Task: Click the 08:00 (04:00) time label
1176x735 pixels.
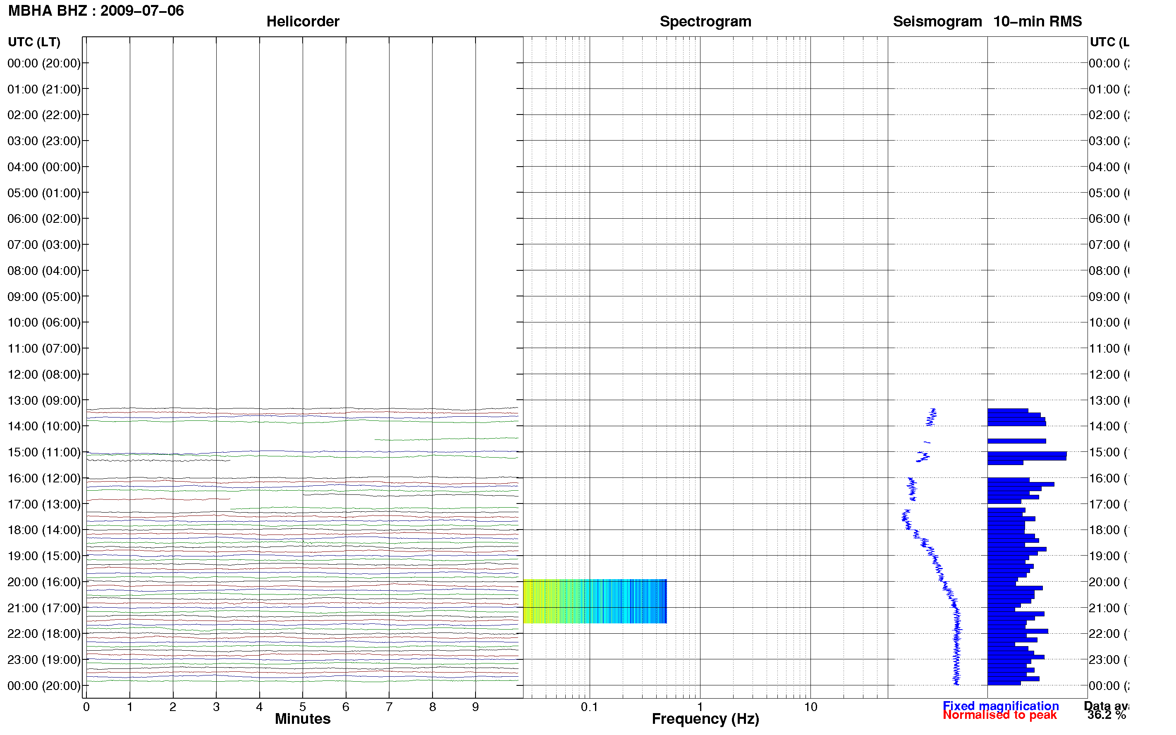Action: coord(44,270)
